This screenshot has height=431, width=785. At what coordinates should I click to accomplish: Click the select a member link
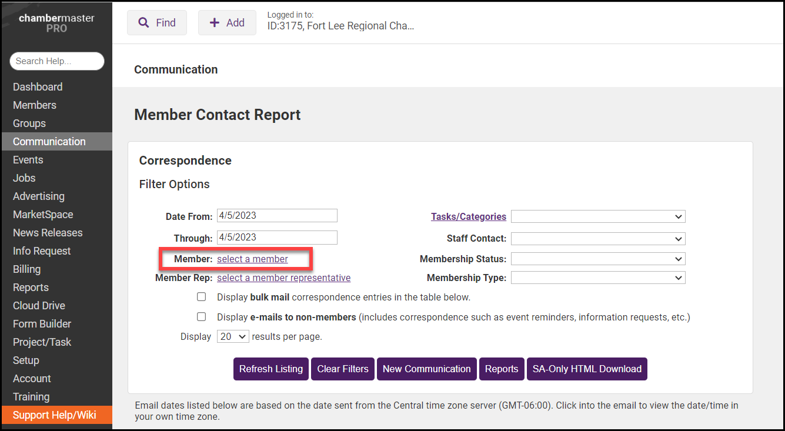tap(252, 259)
